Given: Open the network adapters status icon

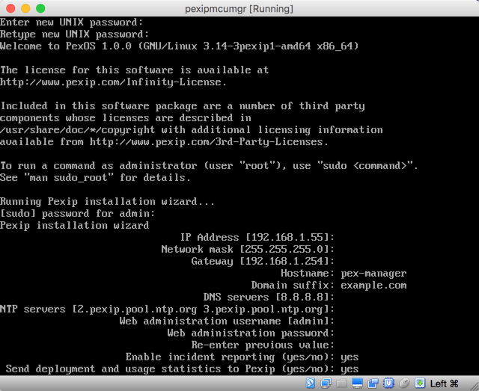Looking at the screenshot, I should [326, 384].
